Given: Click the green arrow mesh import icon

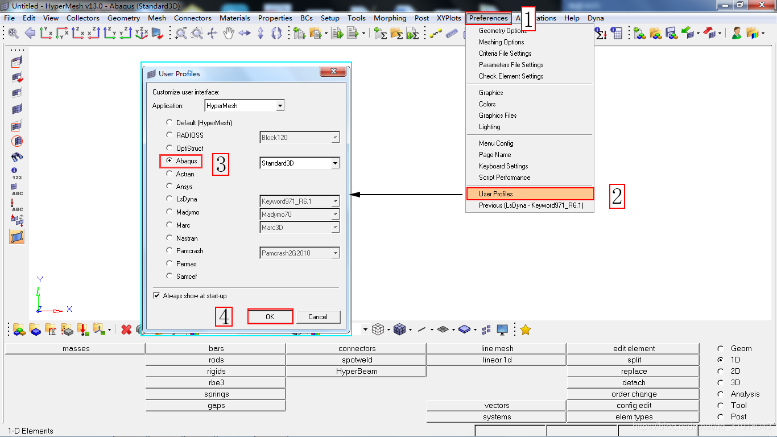Looking at the screenshot, I should pos(687,34).
